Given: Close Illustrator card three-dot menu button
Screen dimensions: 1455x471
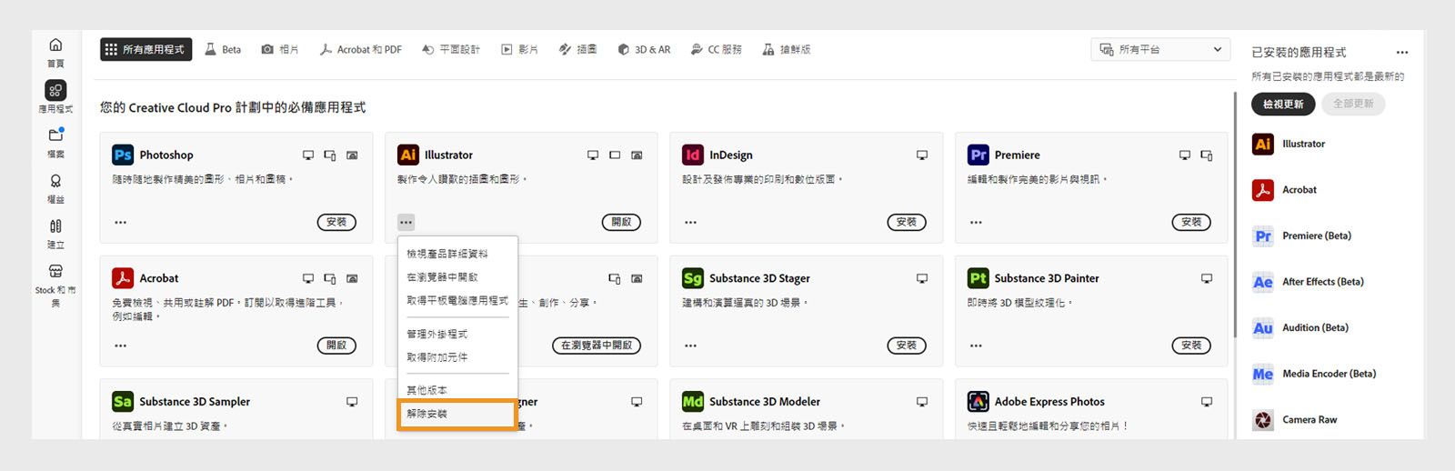Looking at the screenshot, I should pyautogui.click(x=406, y=222).
